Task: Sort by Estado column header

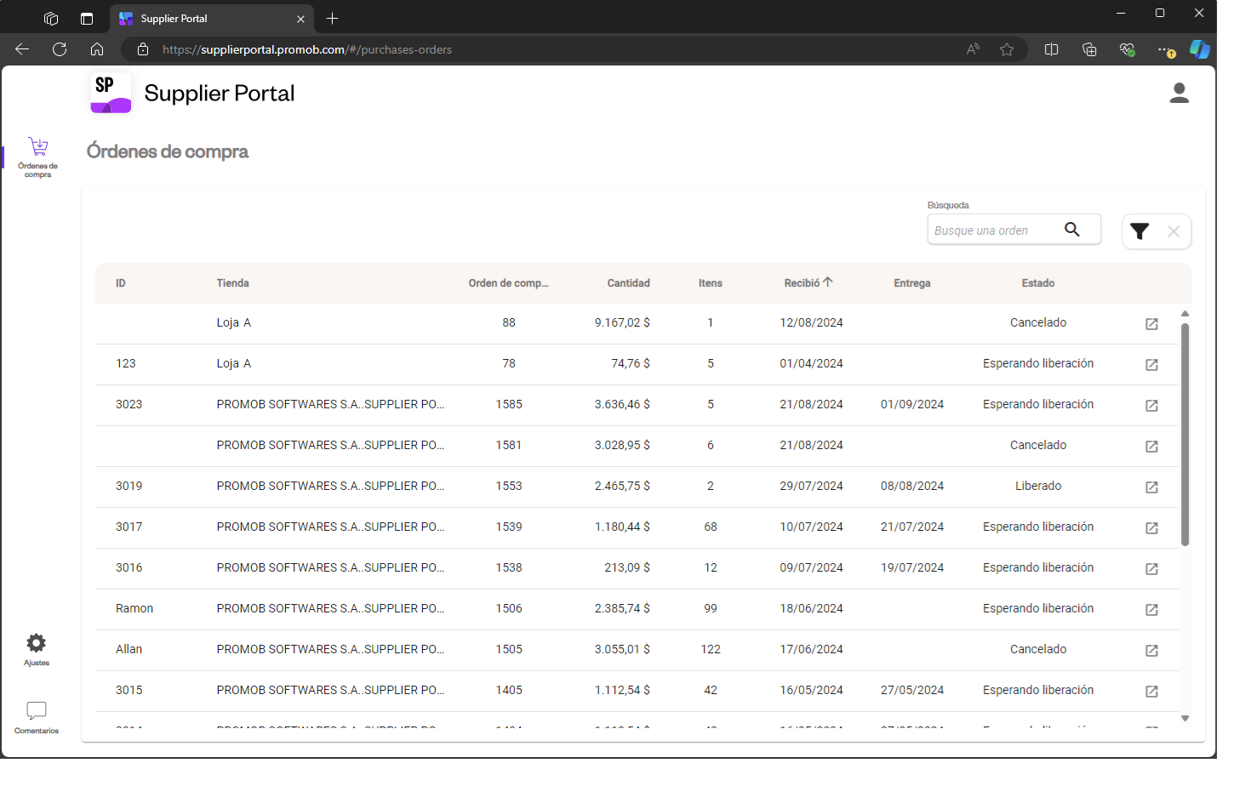Action: 1037,283
